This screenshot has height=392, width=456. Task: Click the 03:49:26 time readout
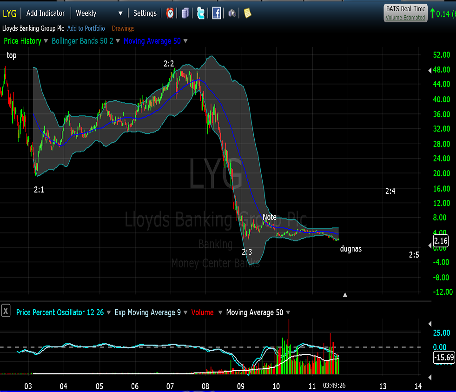tap(334, 385)
